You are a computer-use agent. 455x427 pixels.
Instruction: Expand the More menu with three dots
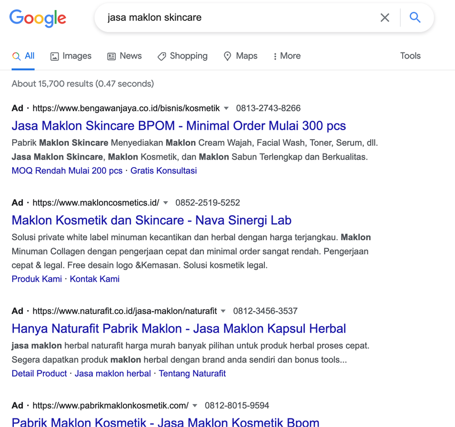pyautogui.click(x=286, y=56)
